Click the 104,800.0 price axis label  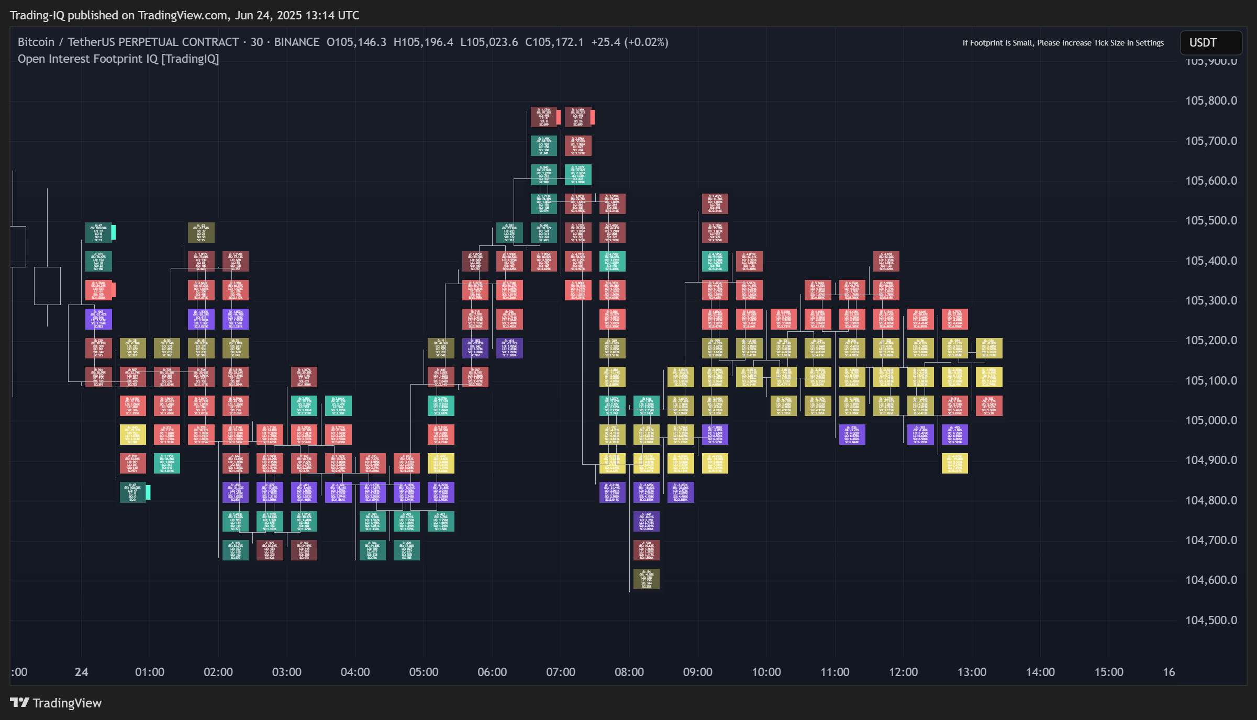[x=1211, y=500]
